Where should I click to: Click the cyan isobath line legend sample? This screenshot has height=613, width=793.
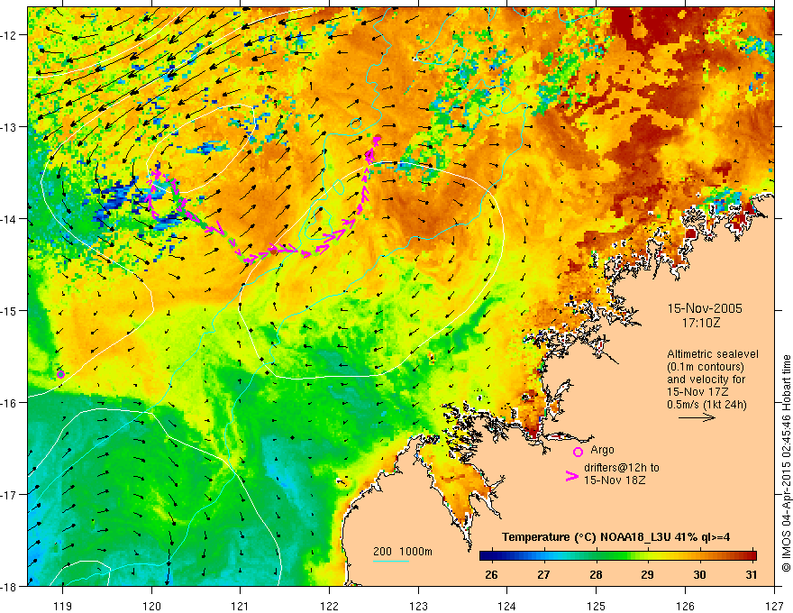(390, 561)
